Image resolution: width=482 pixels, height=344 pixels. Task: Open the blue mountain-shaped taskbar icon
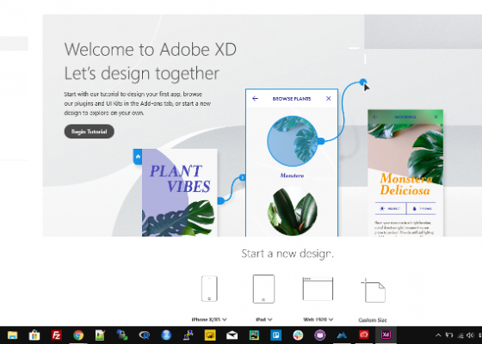pyautogui.click(x=342, y=335)
